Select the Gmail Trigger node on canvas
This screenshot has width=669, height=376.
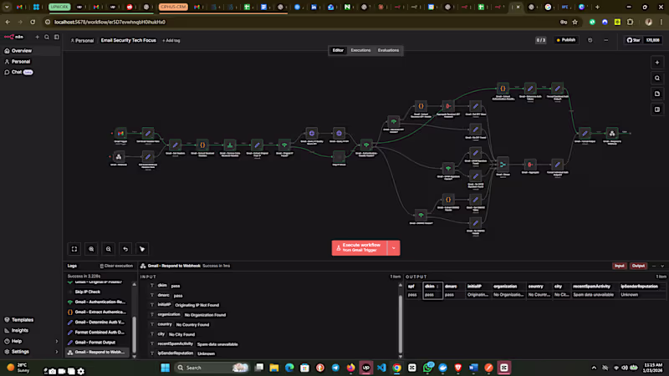pyautogui.click(x=120, y=134)
